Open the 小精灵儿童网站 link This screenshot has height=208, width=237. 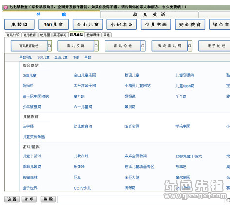tap(137, 86)
